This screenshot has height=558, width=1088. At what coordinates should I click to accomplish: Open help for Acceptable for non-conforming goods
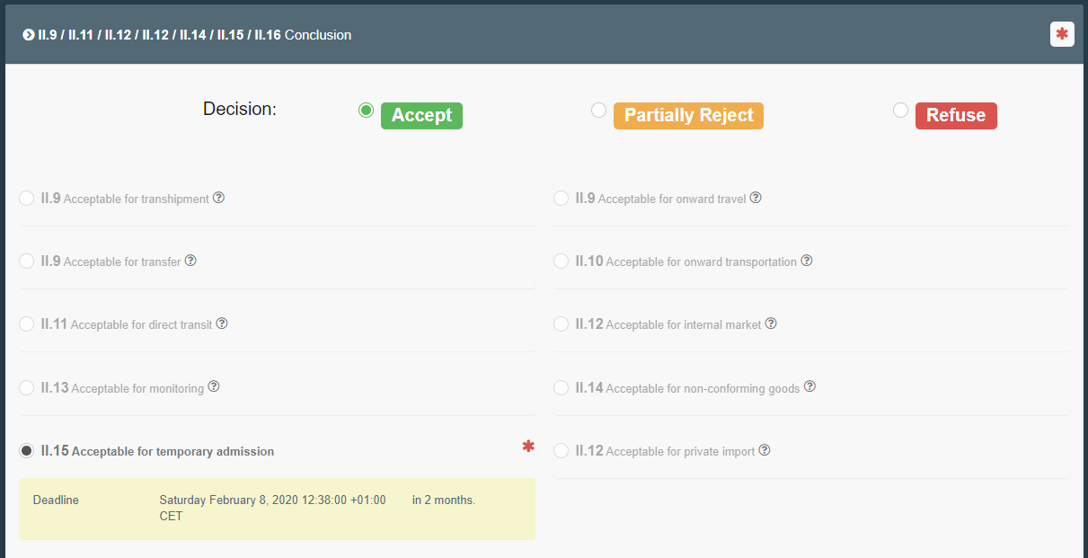click(x=809, y=386)
